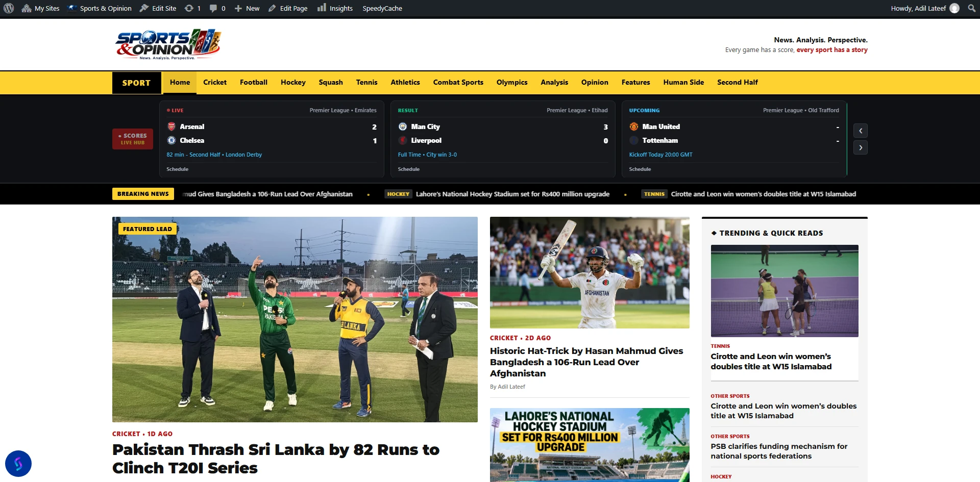Image resolution: width=980 pixels, height=482 pixels.
Task: Open the Second Half section
Action: click(x=738, y=82)
